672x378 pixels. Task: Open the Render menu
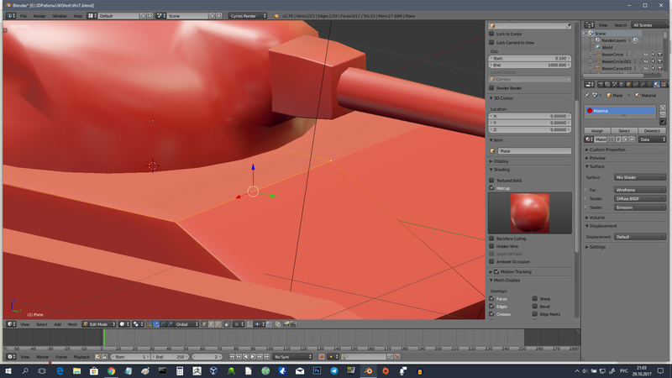(x=39, y=16)
